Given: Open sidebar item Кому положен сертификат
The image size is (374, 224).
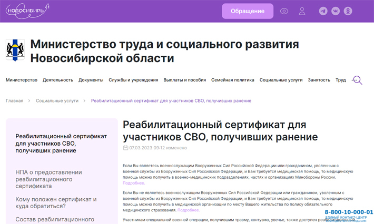Looking at the screenshot, I should (x=56, y=202).
